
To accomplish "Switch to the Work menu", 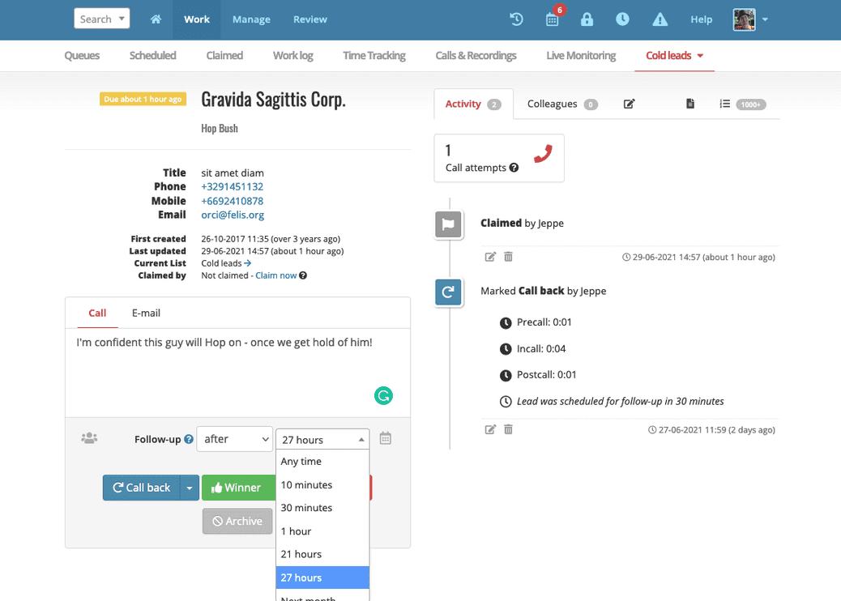I will 197,19.
